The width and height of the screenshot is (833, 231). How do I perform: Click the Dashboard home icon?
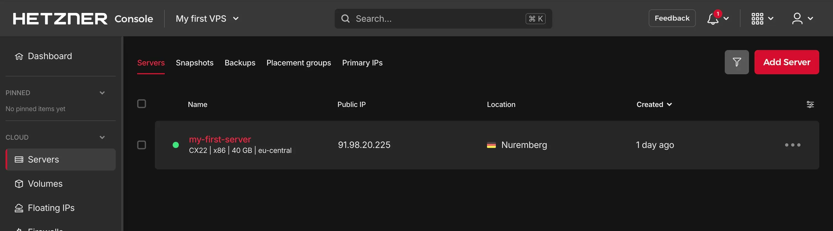tap(19, 56)
